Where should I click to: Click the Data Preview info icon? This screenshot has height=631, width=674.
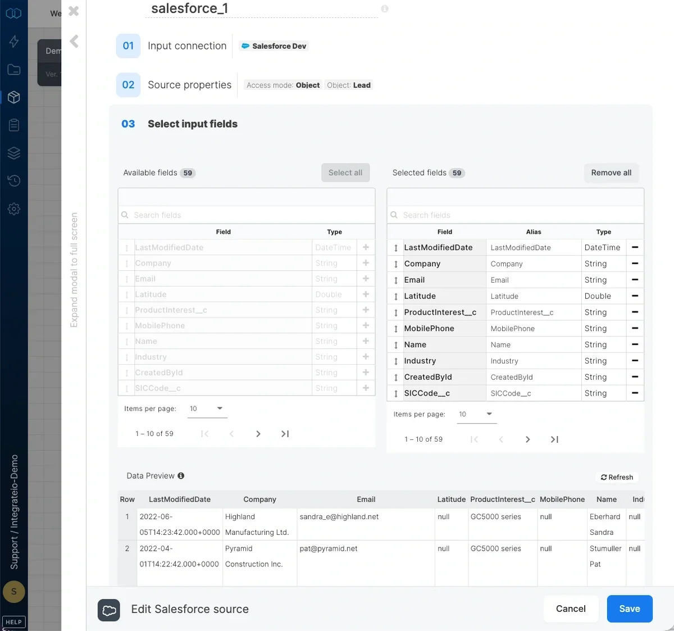coord(181,476)
